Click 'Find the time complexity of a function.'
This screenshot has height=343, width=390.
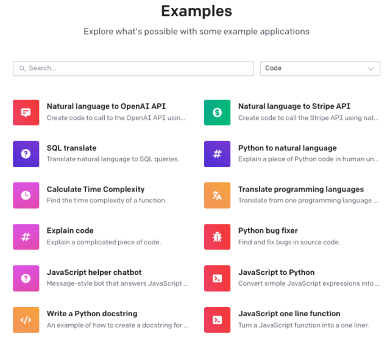[x=107, y=200]
